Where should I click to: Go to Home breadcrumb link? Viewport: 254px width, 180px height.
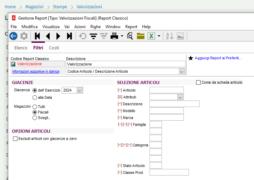click(10, 7)
